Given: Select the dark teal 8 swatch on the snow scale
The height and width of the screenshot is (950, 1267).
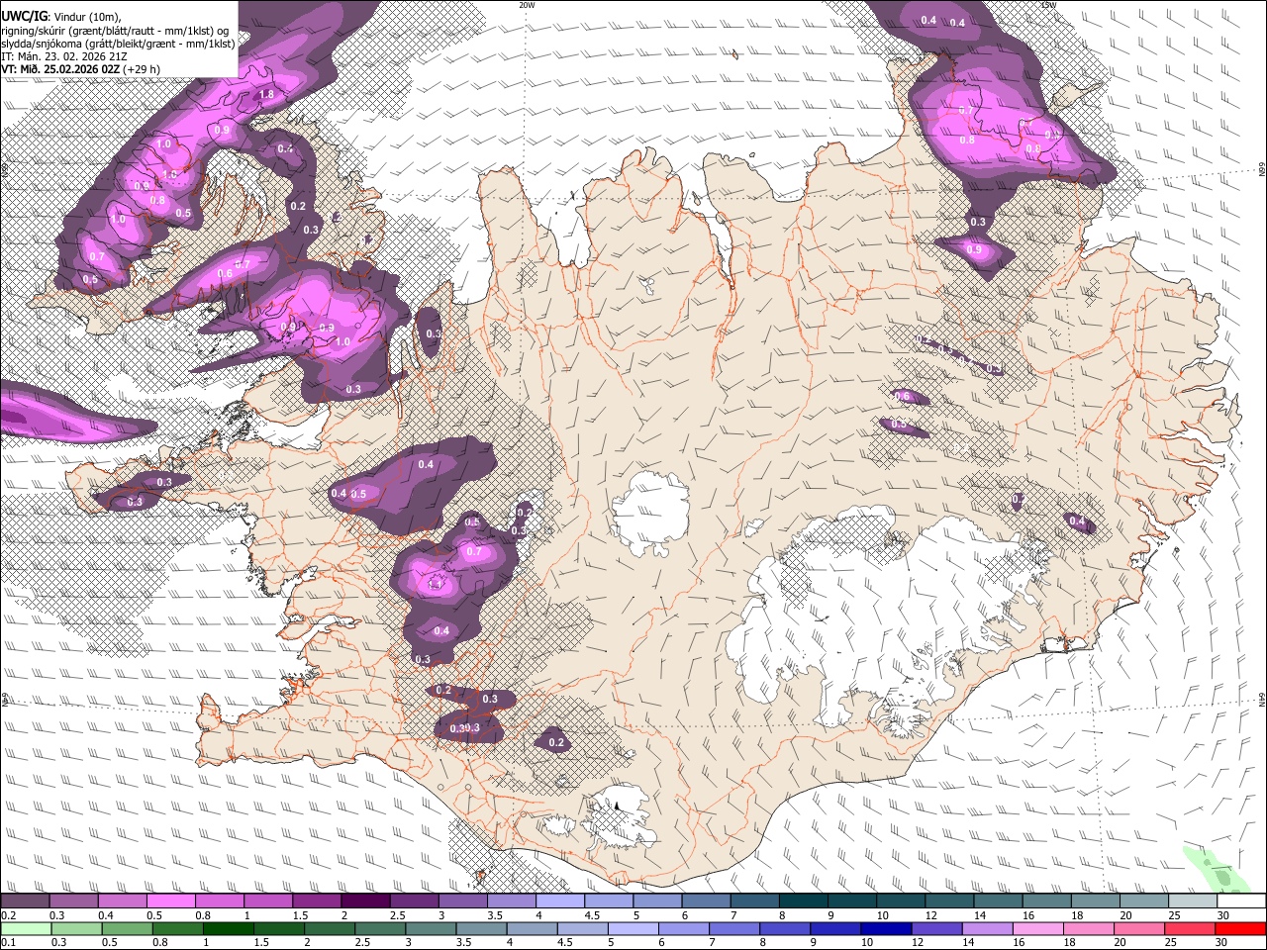Looking at the screenshot, I should click(x=805, y=901).
